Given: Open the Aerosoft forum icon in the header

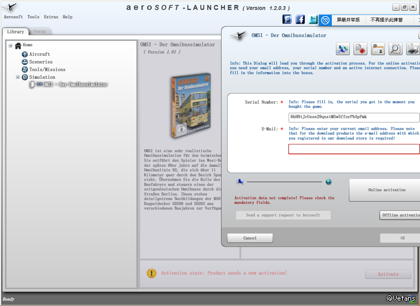Looking at the screenshot, I should coord(287,20).
